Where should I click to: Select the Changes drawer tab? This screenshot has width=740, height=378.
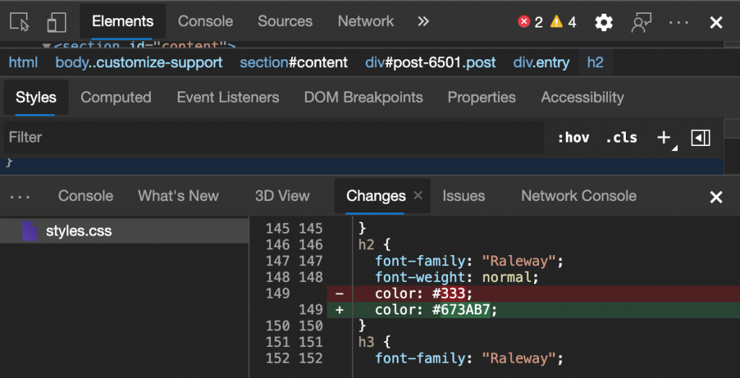click(x=376, y=196)
